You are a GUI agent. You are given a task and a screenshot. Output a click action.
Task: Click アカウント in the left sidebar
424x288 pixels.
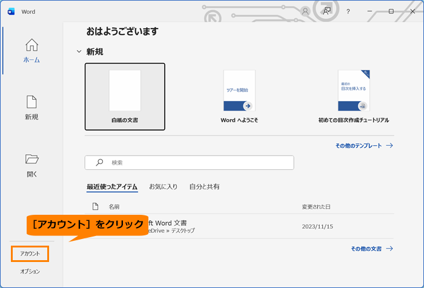click(30, 254)
